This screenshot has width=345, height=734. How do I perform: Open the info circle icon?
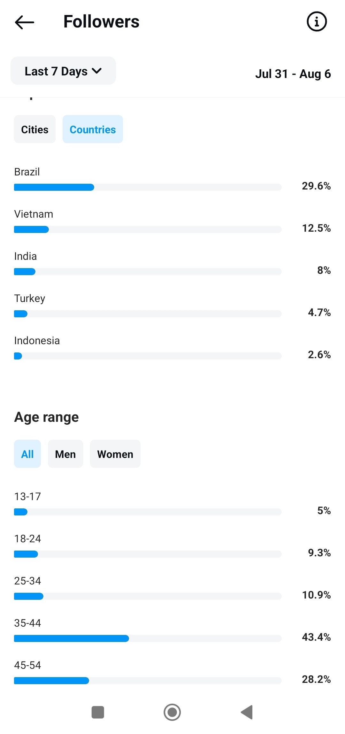317,22
